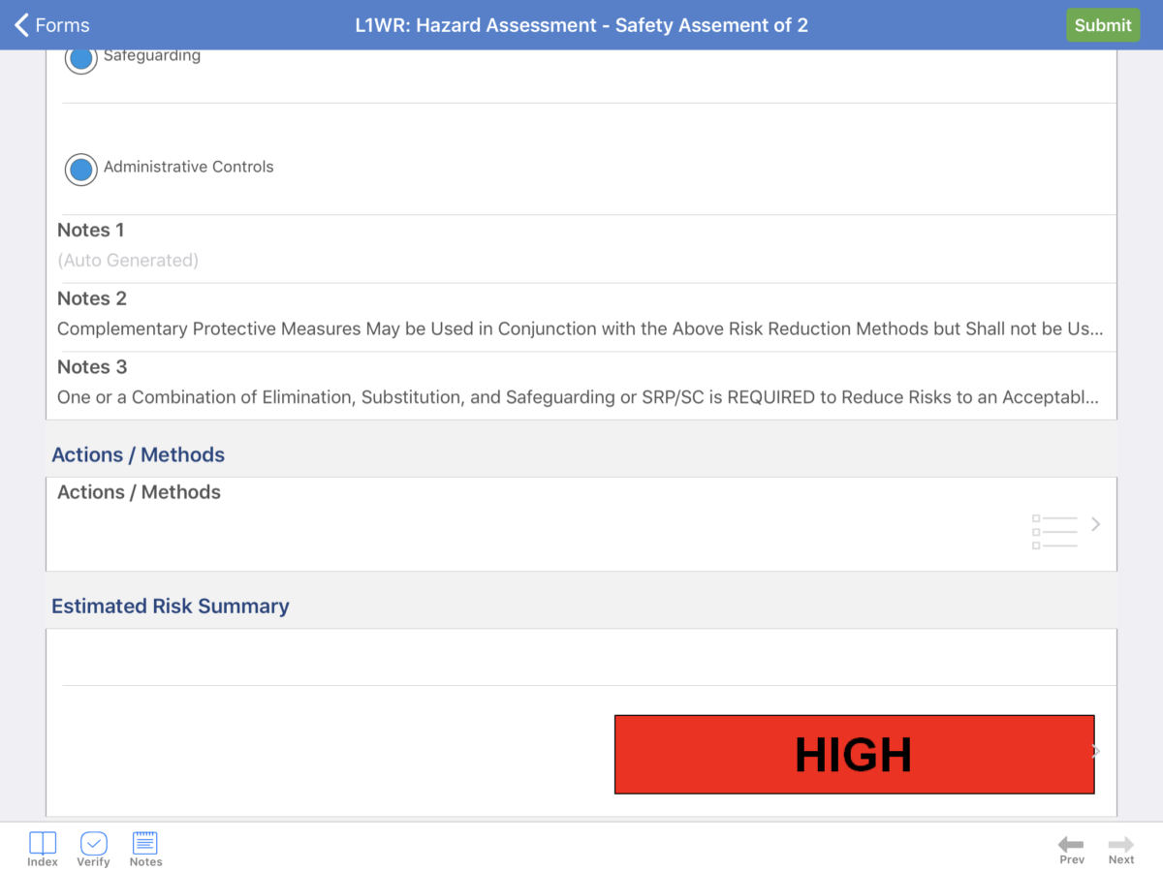Expand the chevron beside the HIGH risk box
Image resolution: width=1163 pixels, height=872 pixels.
coord(1097,751)
